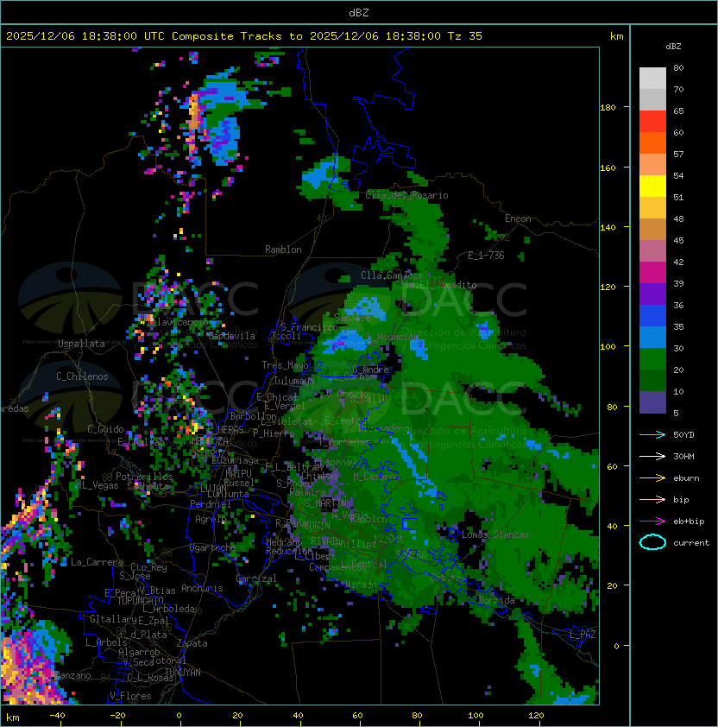
Task: Pick the brown-tan swatch beside 48
Action: (652, 229)
